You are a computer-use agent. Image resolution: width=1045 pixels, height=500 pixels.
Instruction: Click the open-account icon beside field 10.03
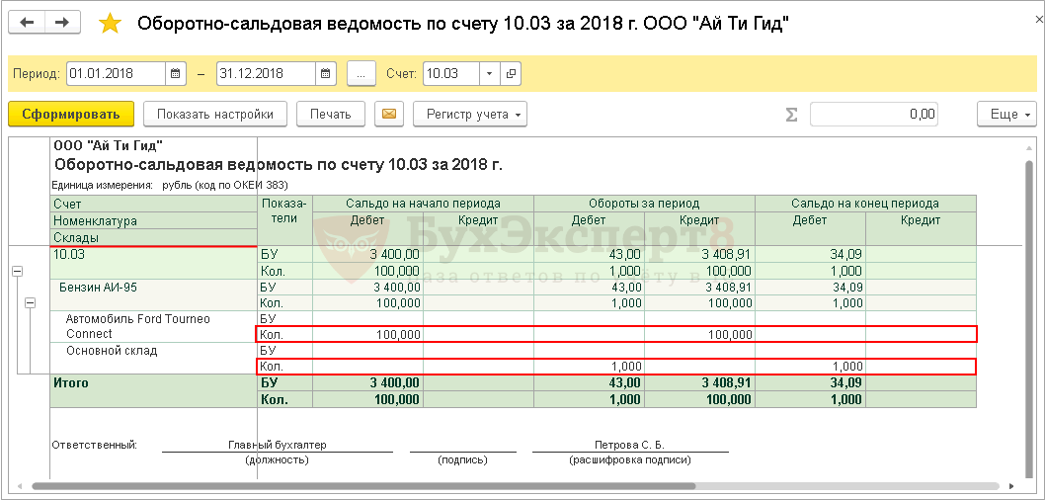coord(511,74)
